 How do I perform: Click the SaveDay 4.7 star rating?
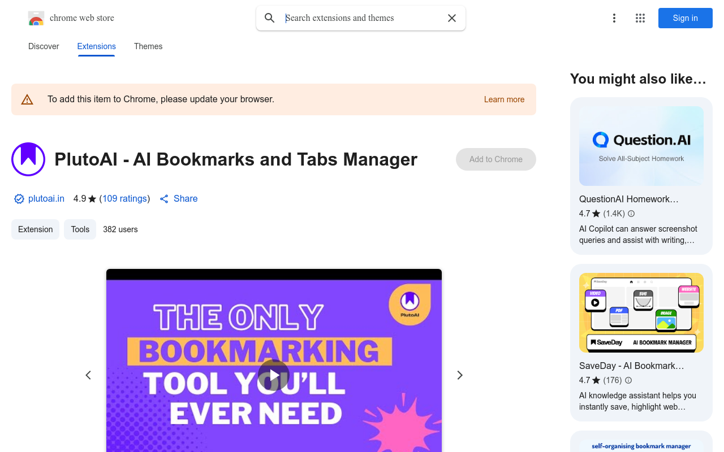[589, 380]
